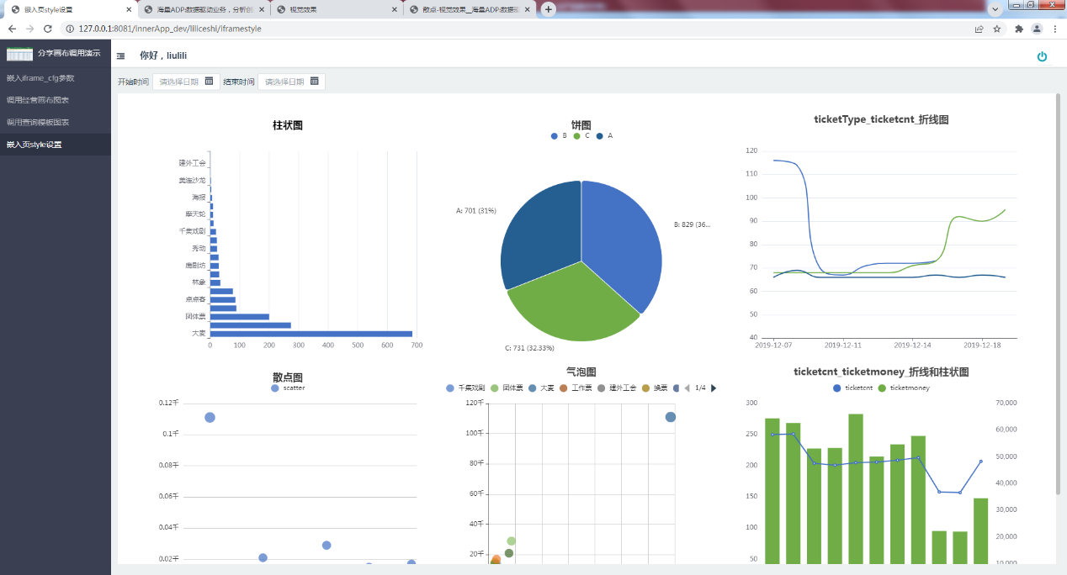Open the end time calendar icon

[x=315, y=82]
